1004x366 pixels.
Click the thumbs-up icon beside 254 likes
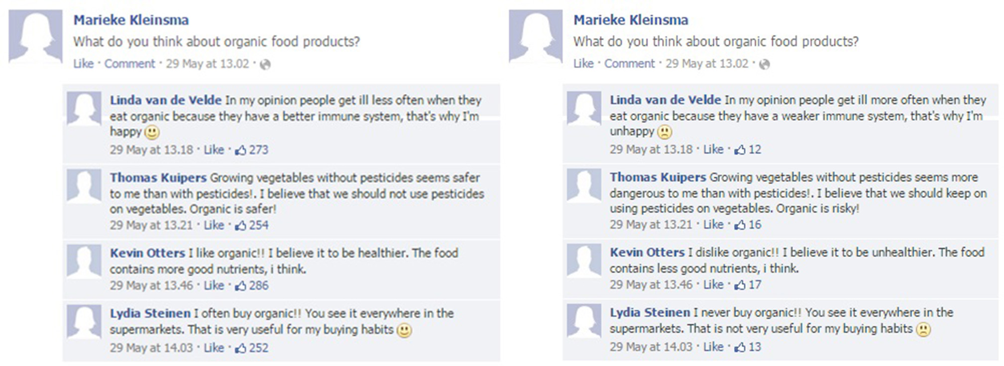(240, 225)
